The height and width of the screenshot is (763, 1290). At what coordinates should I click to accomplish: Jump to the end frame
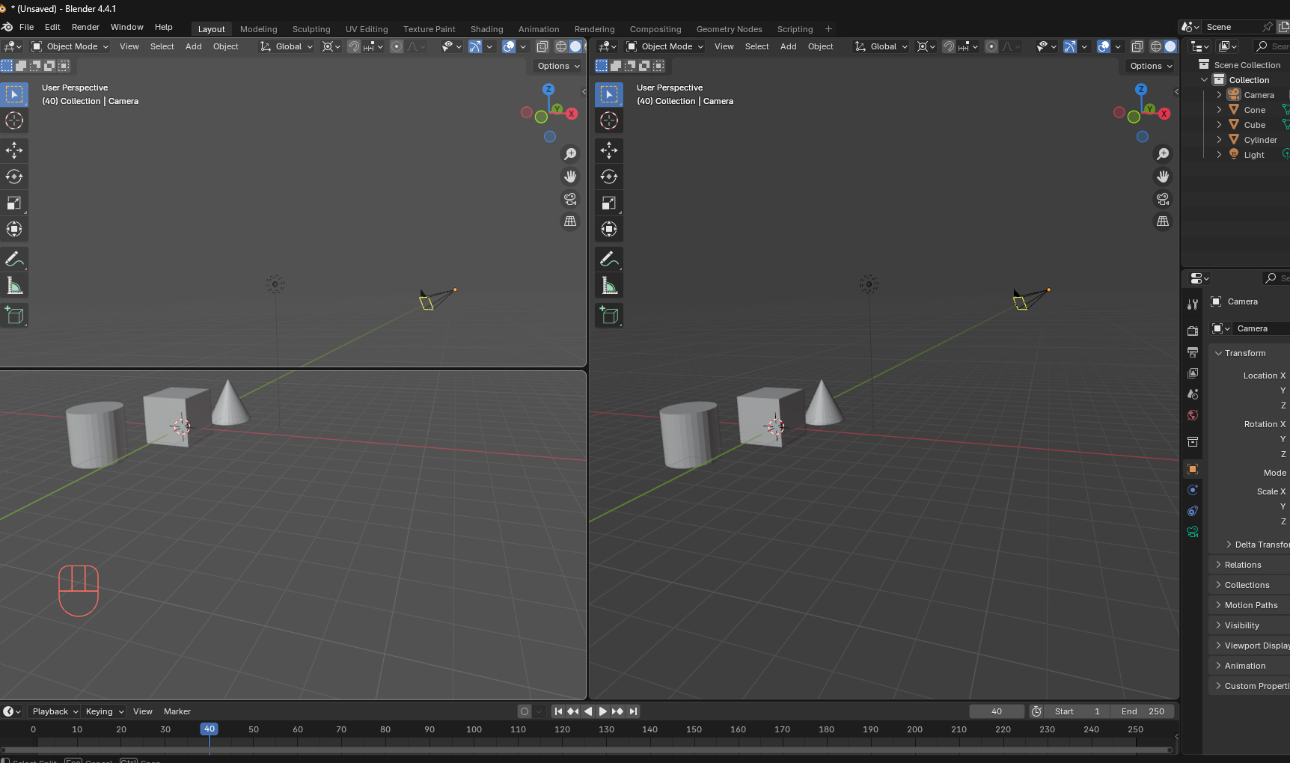[x=633, y=711]
